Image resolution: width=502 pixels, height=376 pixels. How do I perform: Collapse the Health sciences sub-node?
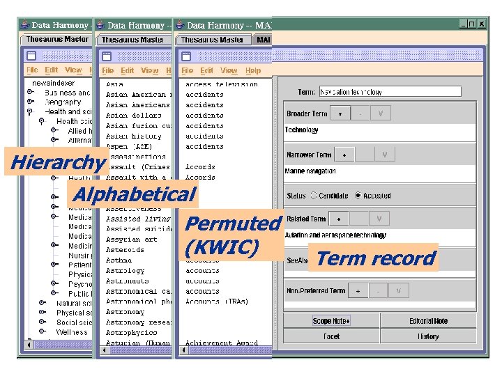click(42, 121)
